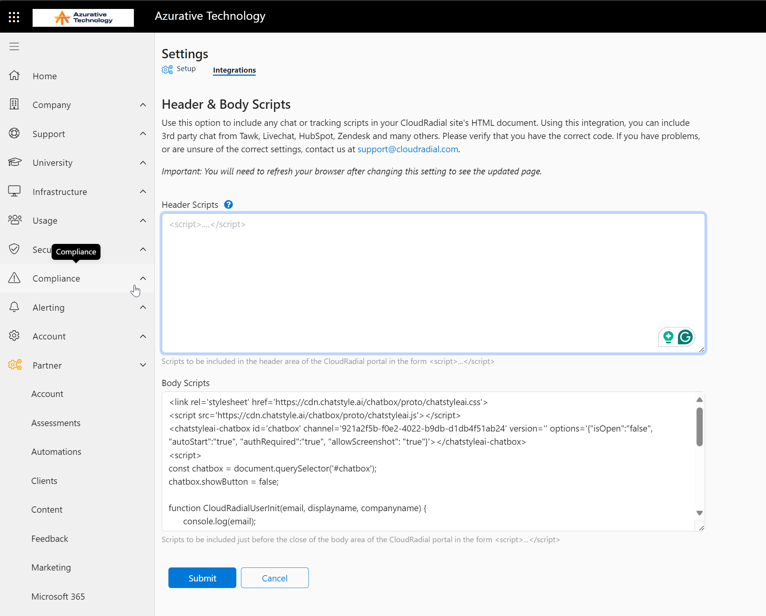Click the Alerting bell icon

14,307
